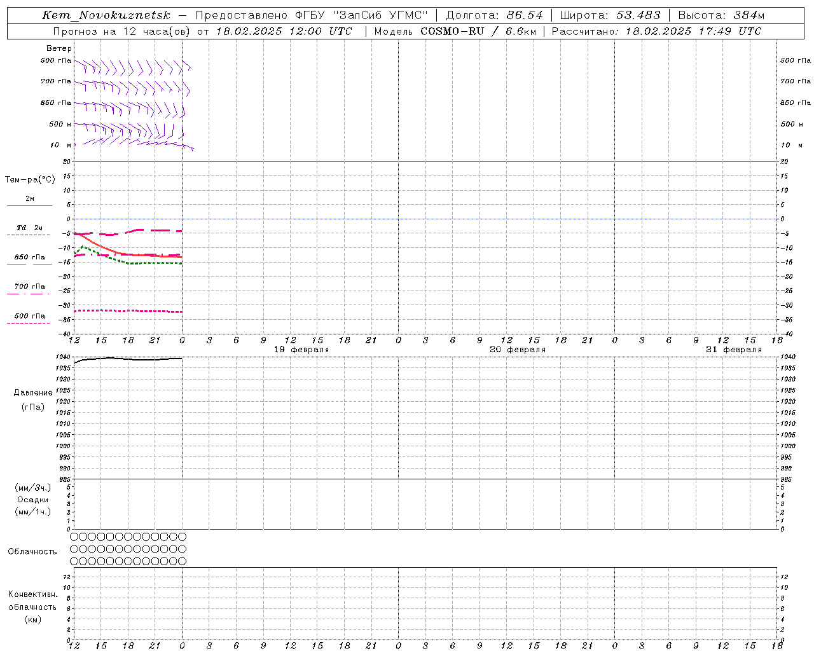814x651 pixels.
Task: Click the "Тем-ра(°C)" temperature panel label
Action: tap(30, 180)
